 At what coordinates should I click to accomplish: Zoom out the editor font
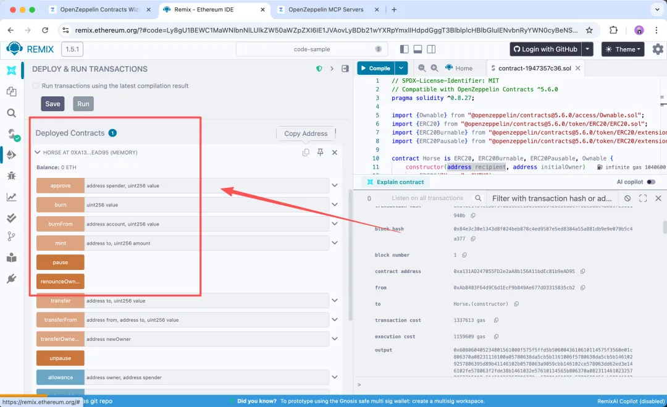pos(422,68)
